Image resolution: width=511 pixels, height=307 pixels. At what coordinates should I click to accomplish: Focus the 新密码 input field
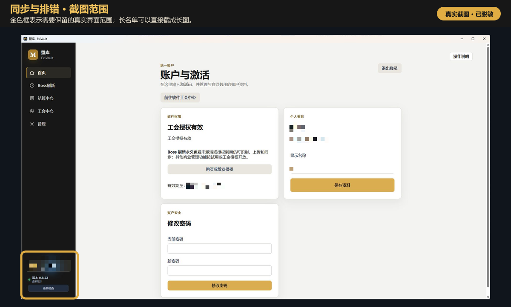219,270
